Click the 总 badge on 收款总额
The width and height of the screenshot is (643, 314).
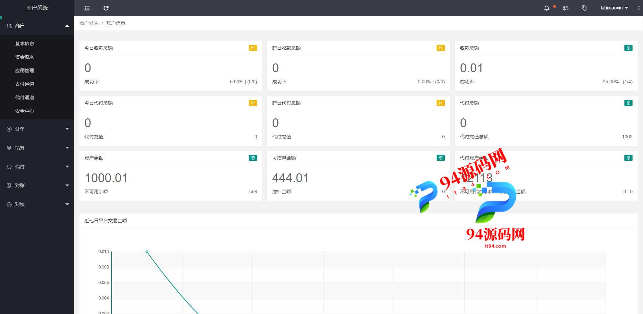pos(628,48)
